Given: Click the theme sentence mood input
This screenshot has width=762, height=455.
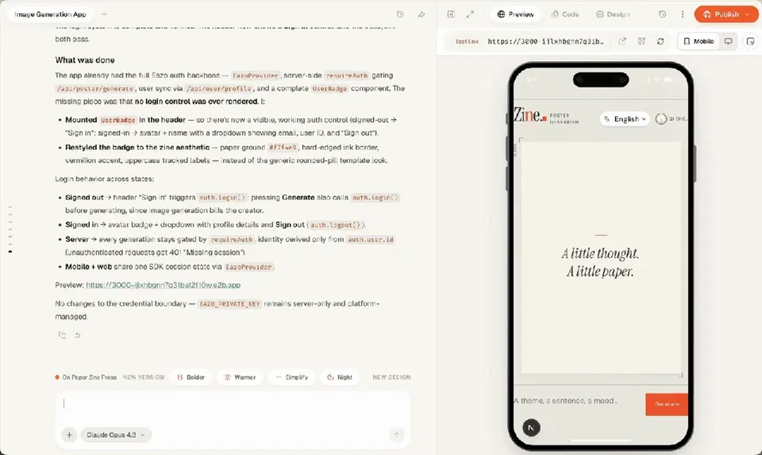Looking at the screenshot, I should 565,400.
